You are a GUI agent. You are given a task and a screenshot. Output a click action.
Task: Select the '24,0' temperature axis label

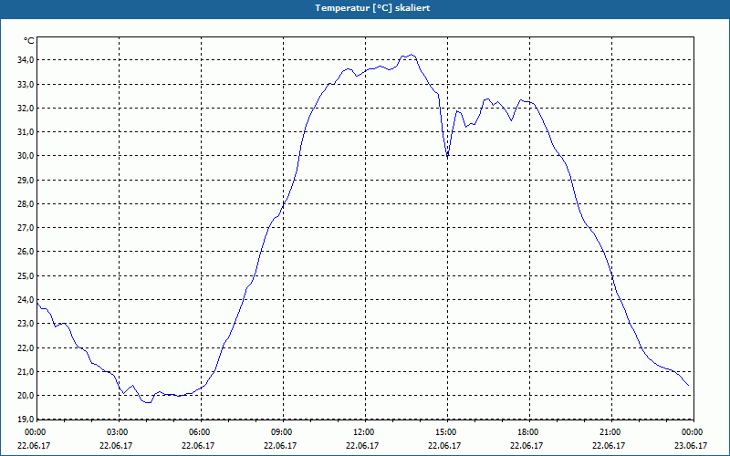tap(26, 300)
